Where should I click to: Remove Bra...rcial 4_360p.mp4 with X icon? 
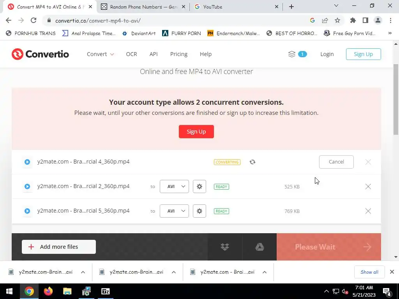[368, 162]
